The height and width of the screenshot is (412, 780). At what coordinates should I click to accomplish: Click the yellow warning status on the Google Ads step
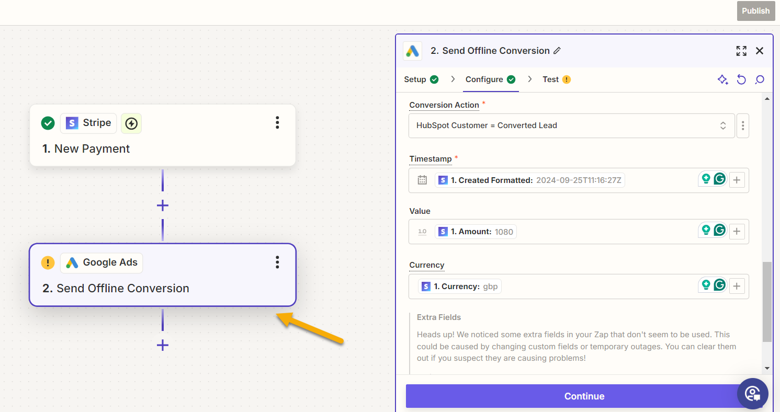coord(48,262)
